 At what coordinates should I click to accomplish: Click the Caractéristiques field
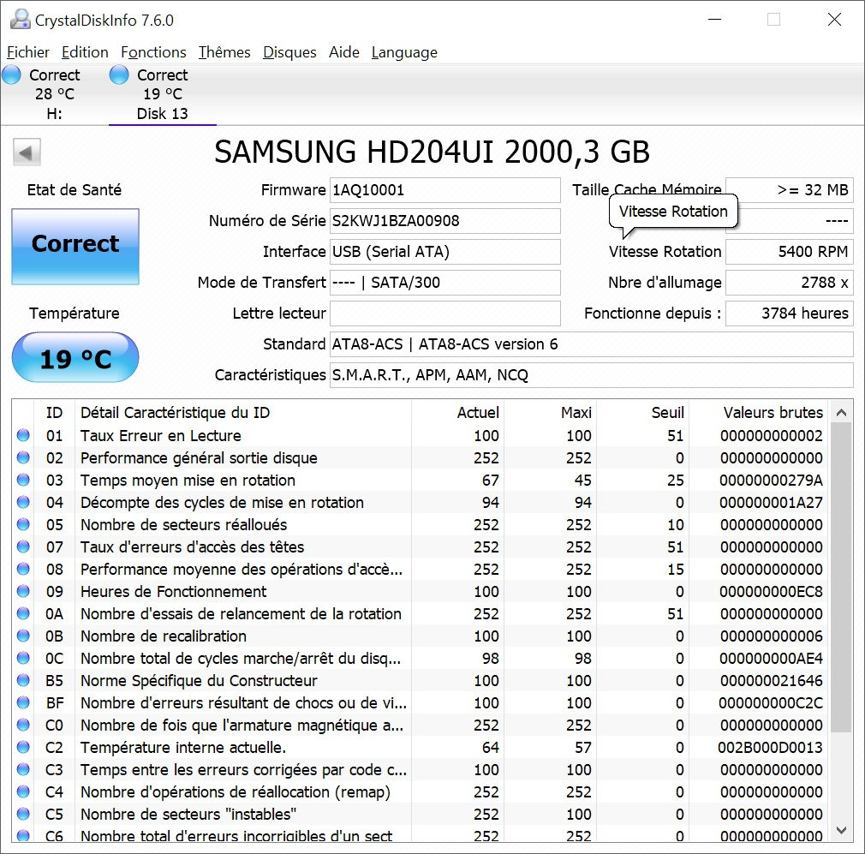(x=592, y=376)
